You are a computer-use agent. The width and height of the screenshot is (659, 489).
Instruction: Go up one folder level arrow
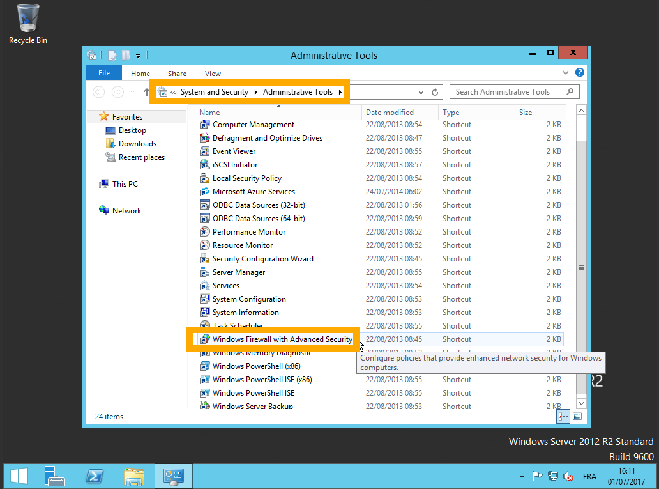tap(147, 92)
